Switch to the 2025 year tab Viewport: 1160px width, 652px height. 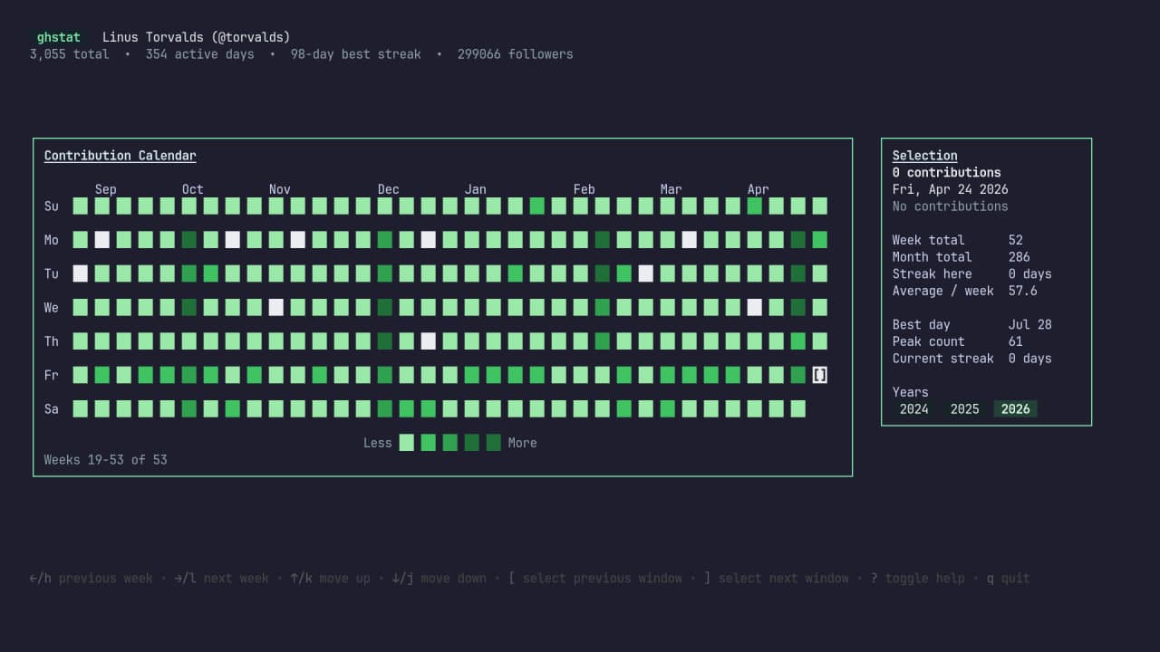[964, 409]
